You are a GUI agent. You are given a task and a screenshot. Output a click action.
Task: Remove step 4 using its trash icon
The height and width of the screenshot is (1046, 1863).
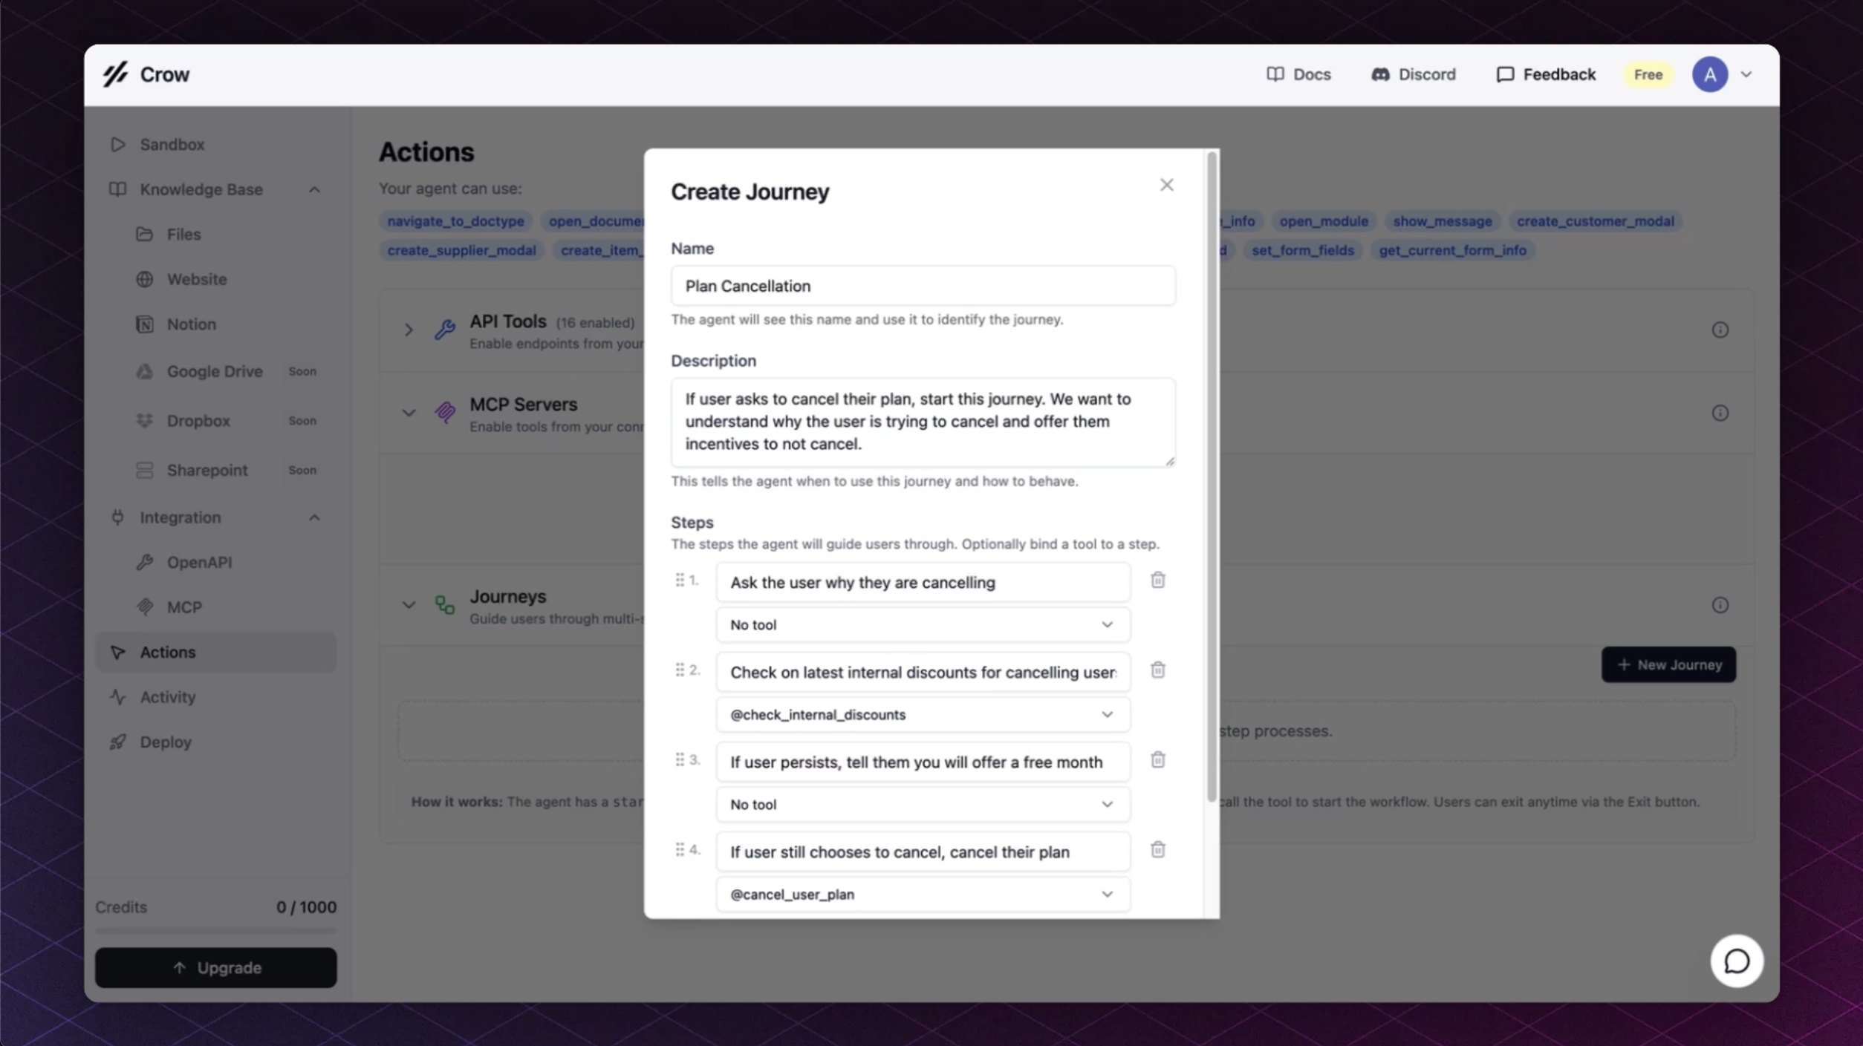pos(1157,849)
